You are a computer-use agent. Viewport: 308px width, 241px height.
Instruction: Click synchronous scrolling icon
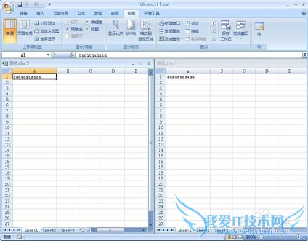214,31
